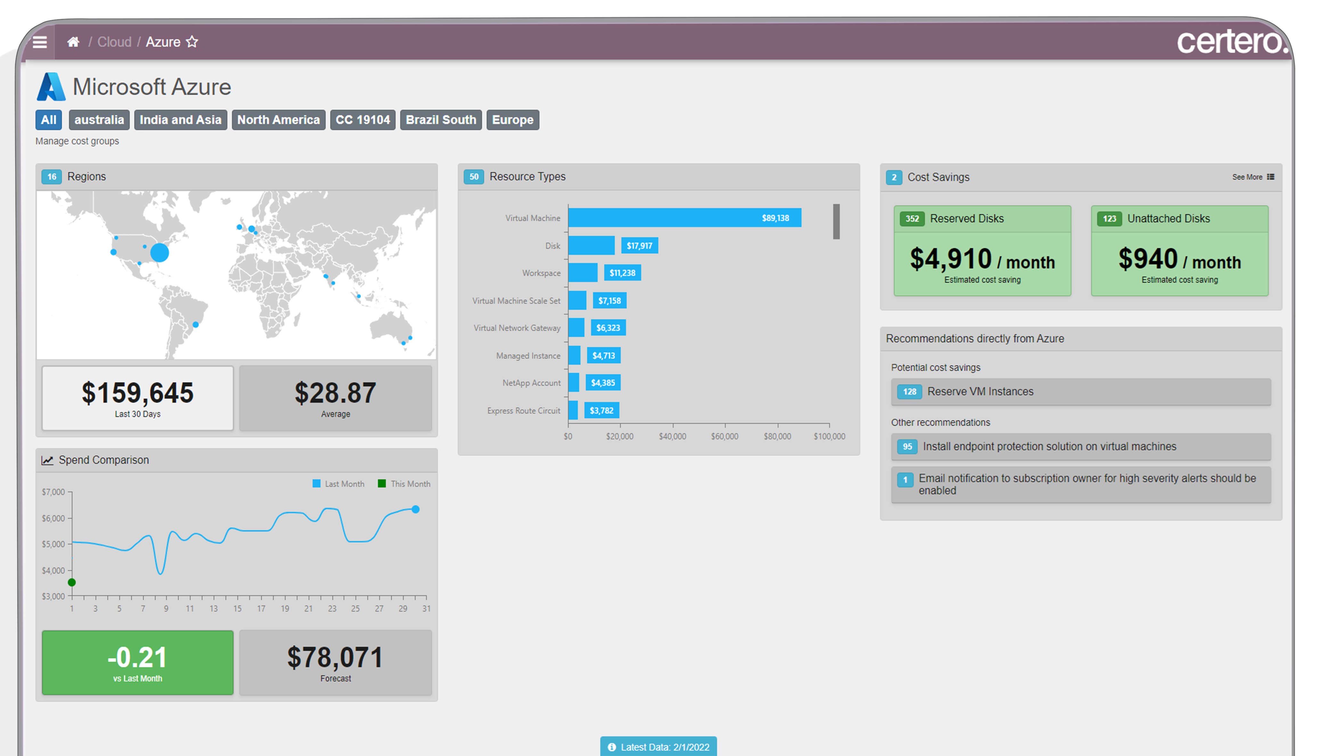
Task: Open the Unattached Disks savings card
Action: coord(1180,251)
